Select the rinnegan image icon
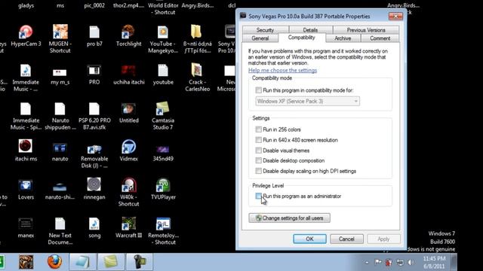The height and width of the screenshot is (271, 483). (x=94, y=185)
